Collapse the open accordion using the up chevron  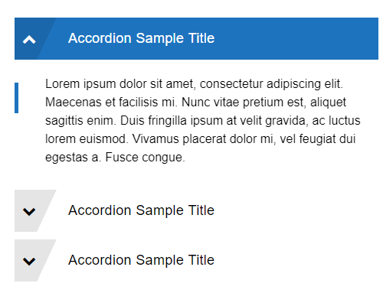point(29,40)
